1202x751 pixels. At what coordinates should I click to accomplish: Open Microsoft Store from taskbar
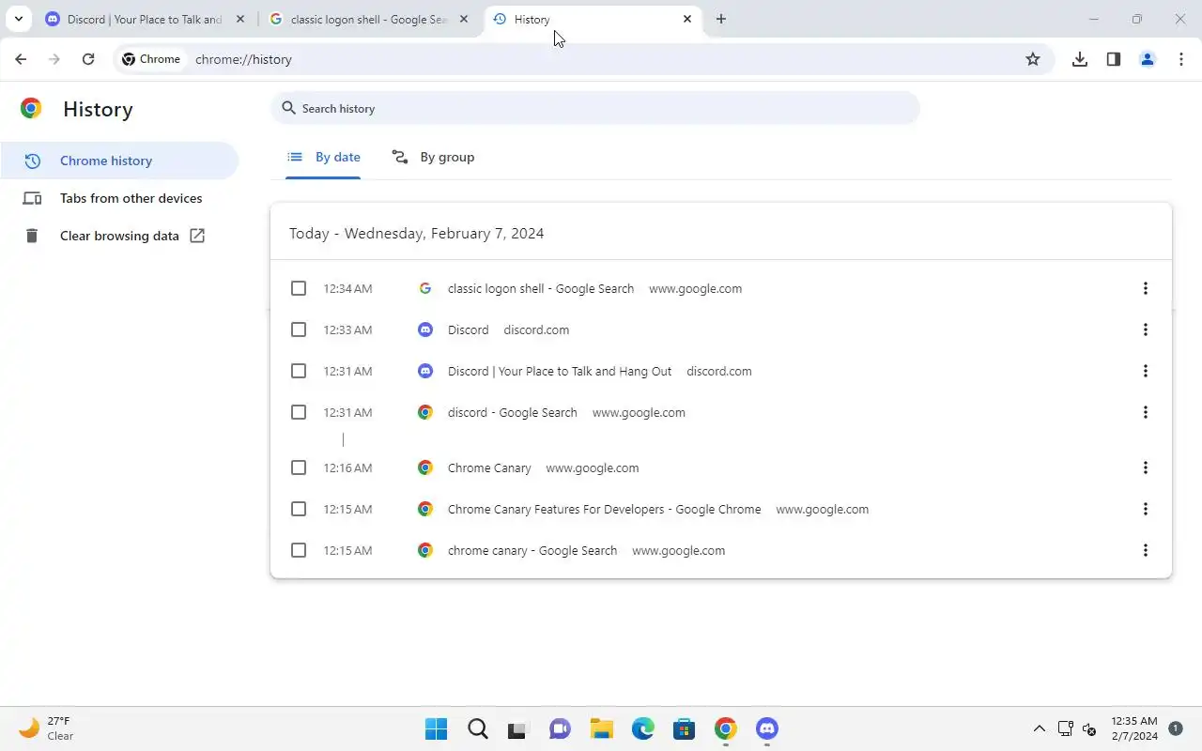685,728
